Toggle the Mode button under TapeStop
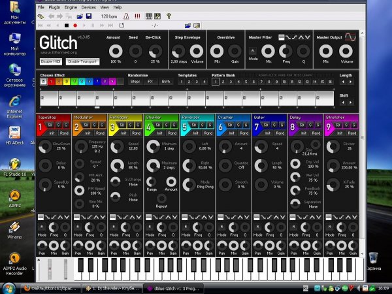 tap(42, 227)
